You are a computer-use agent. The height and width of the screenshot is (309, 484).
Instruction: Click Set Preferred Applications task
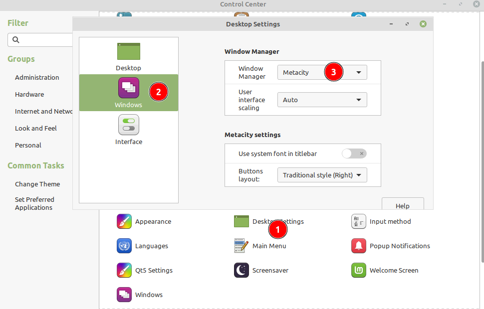pyautogui.click(x=34, y=203)
